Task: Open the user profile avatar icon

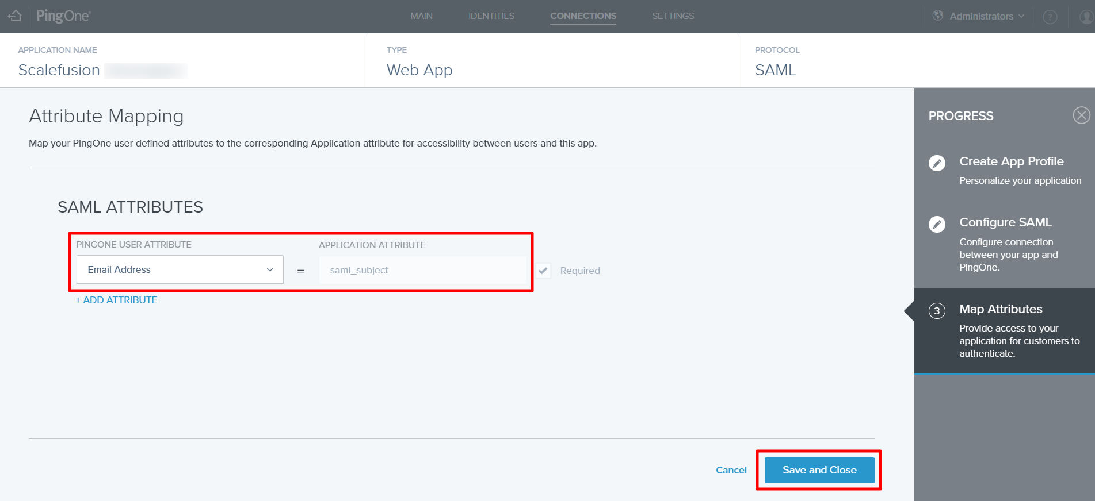Action: pyautogui.click(x=1086, y=17)
